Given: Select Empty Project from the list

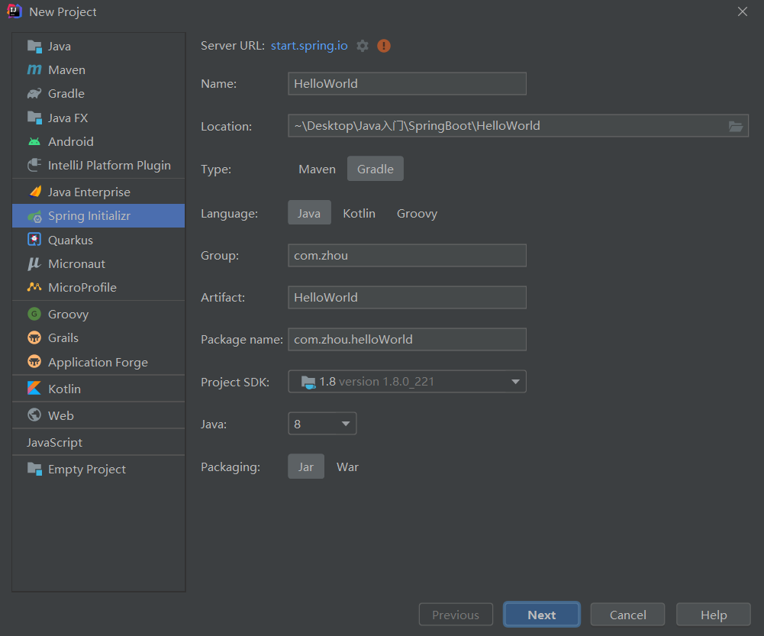Looking at the screenshot, I should click(86, 470).
